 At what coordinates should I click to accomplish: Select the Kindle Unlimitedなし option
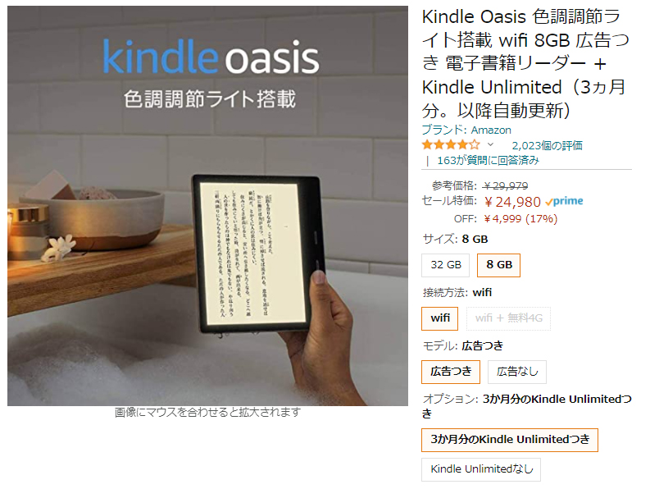[481, 469]
